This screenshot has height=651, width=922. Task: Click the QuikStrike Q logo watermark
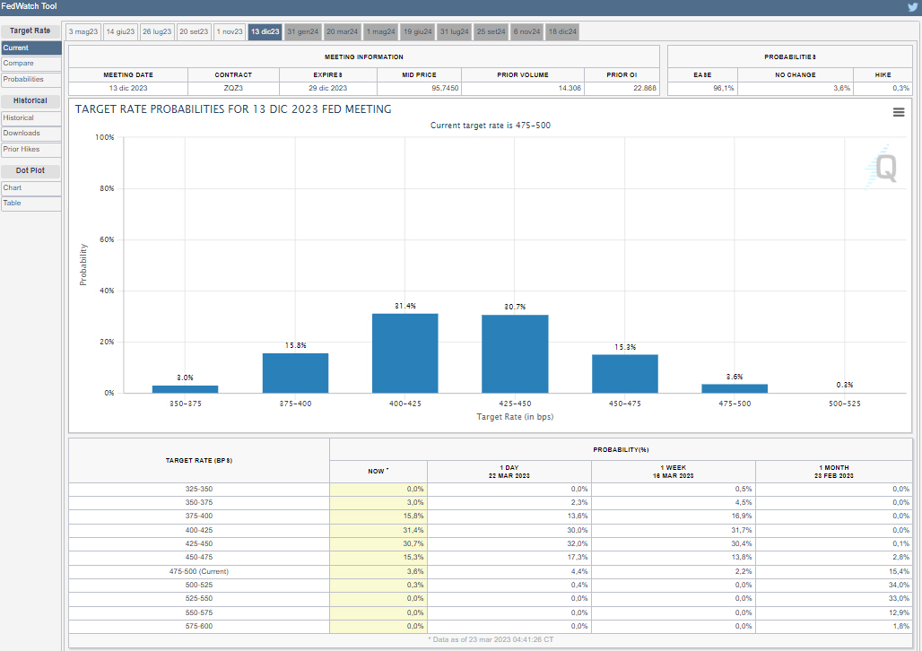click(883, 168)
